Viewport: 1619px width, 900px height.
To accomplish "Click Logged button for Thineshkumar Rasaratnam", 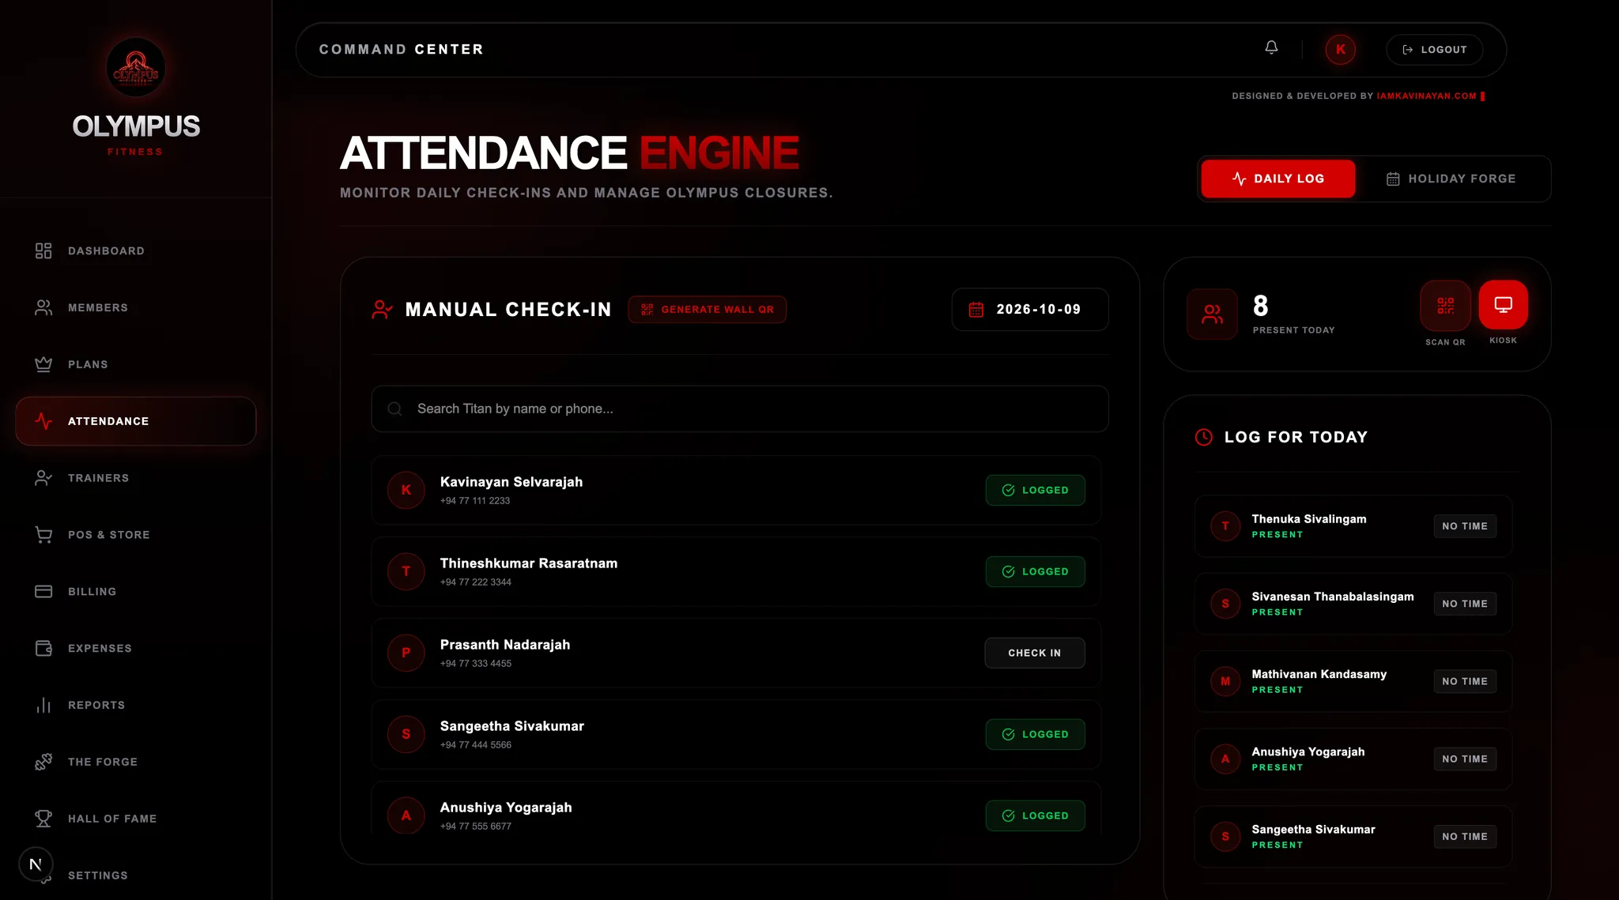I will pyautogui.click(x=1035, y=571).
